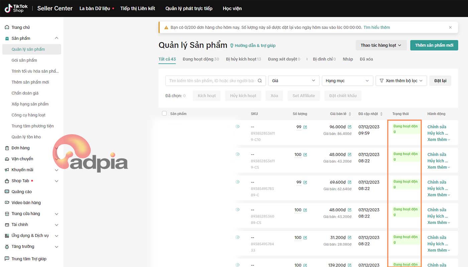Edit price icon beside 69.600đ

350,182
